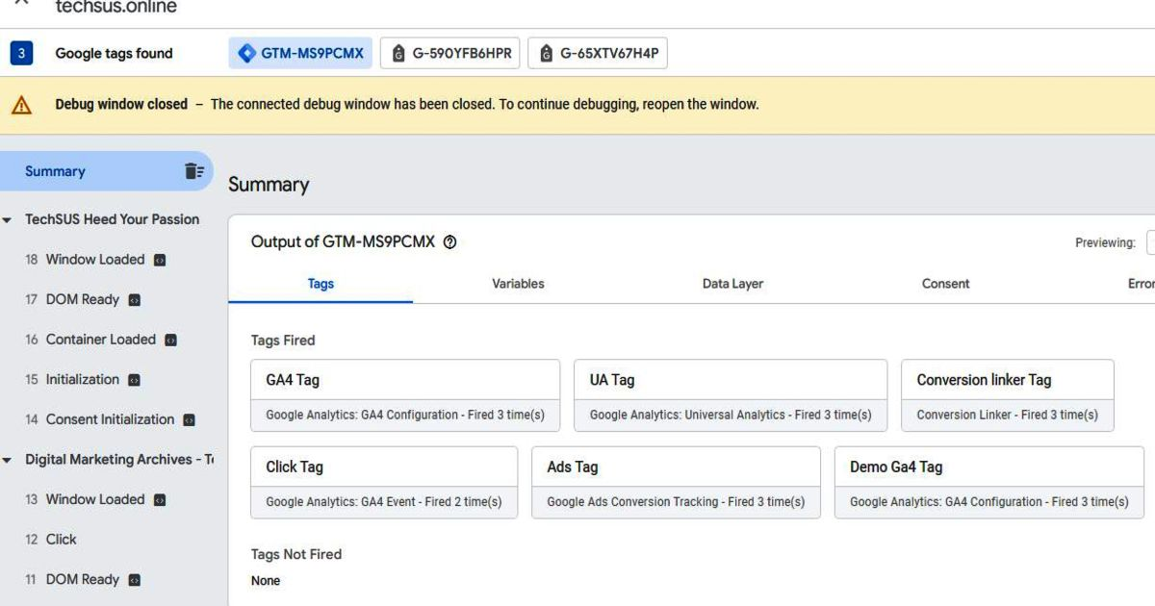Screen dimensions: 1155x606
Task: Select event 12 Click
Action: point(51,540)
